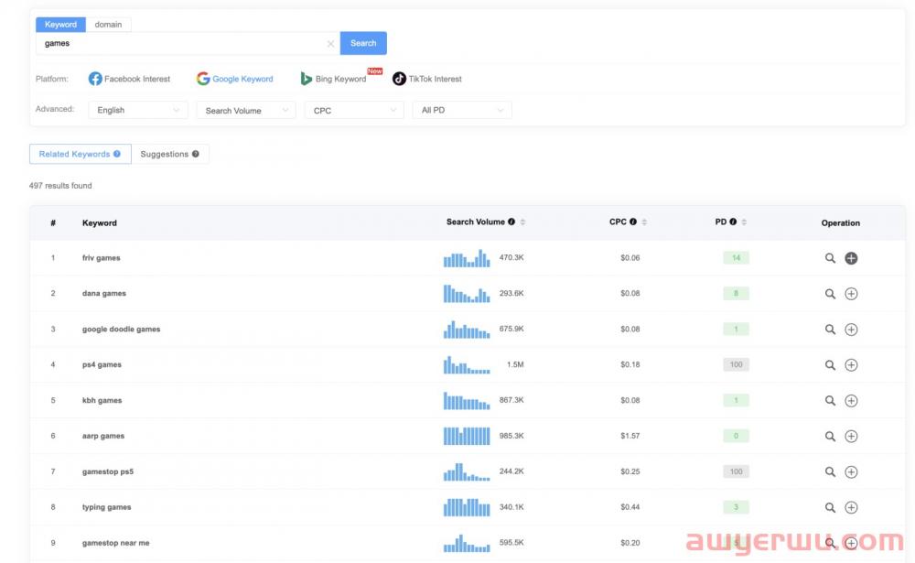Screen dimensions: 915x563
Task: Switch to Google Keyword platform
Action: (203, 79)
